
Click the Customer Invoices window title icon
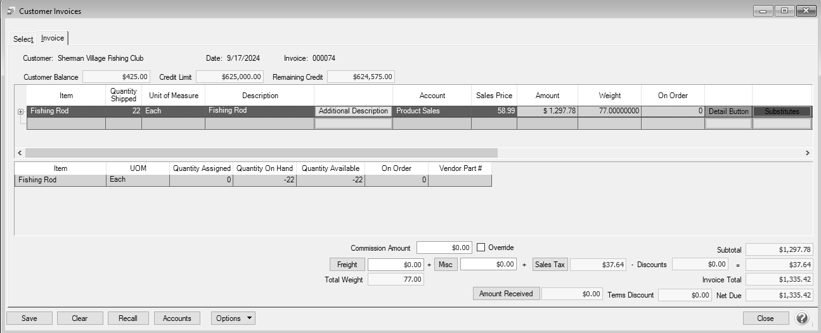click(10, 11)
